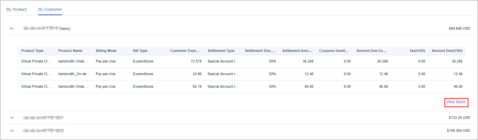The image size is (478, 140).
Task: Click the Product Type column header
Action: point(32,51)
